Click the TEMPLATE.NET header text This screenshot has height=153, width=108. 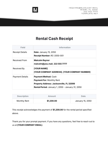click(90, 14)
